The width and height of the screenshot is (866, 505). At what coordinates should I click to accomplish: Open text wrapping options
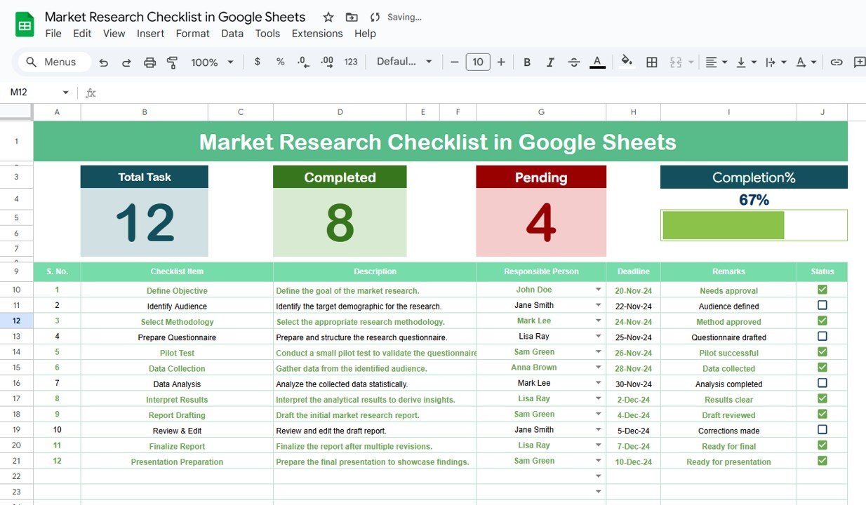(x=775, y=62)
